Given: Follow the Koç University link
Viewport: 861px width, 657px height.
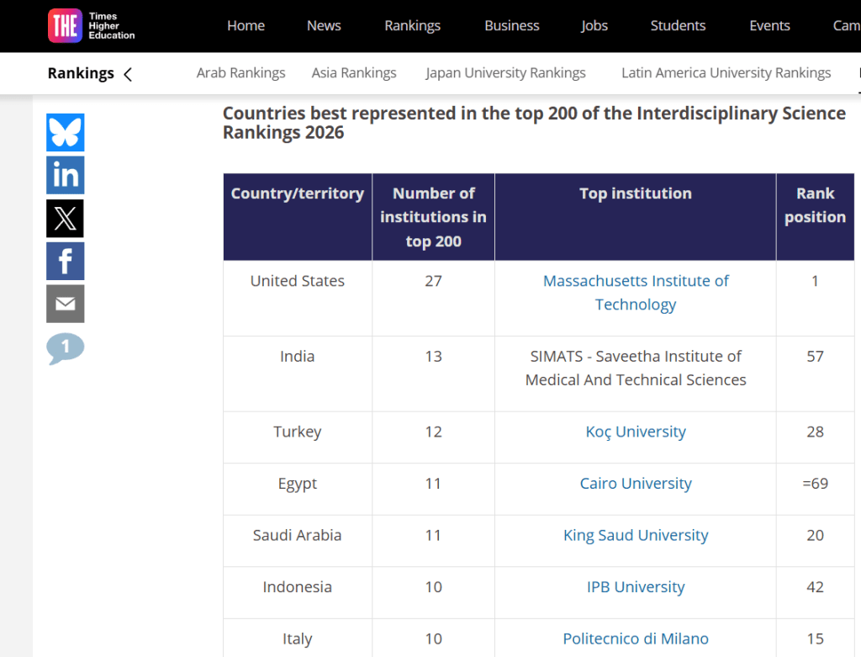Looking at the screenshot, I should [636, 432].
